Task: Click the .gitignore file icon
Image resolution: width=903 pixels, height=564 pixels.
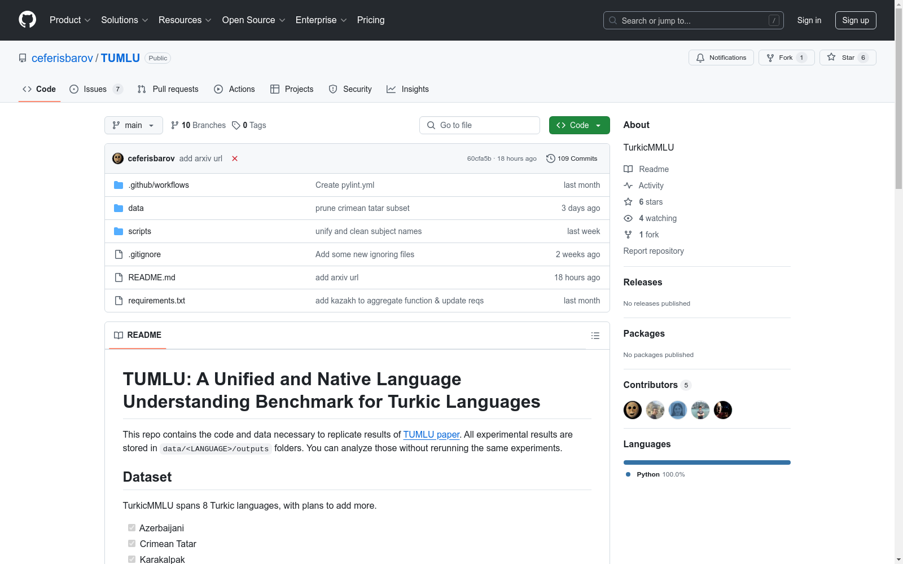Action: tap(119, 254)
